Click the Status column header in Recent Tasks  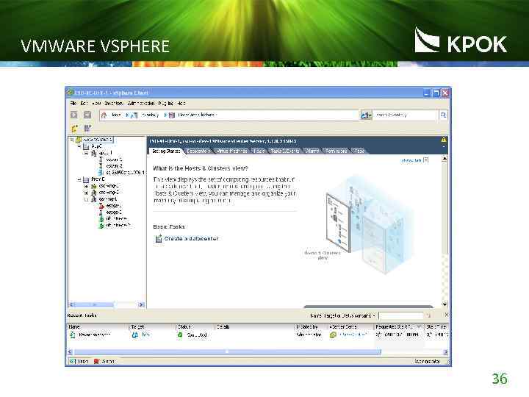(x=195, y=326)
